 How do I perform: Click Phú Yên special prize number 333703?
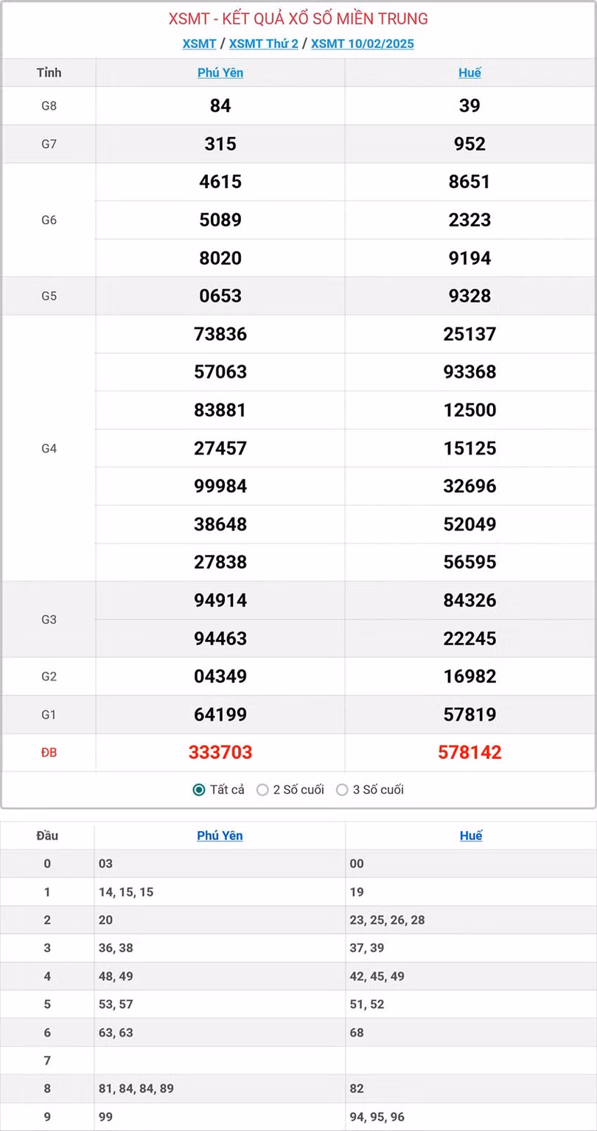pos(220,752)
